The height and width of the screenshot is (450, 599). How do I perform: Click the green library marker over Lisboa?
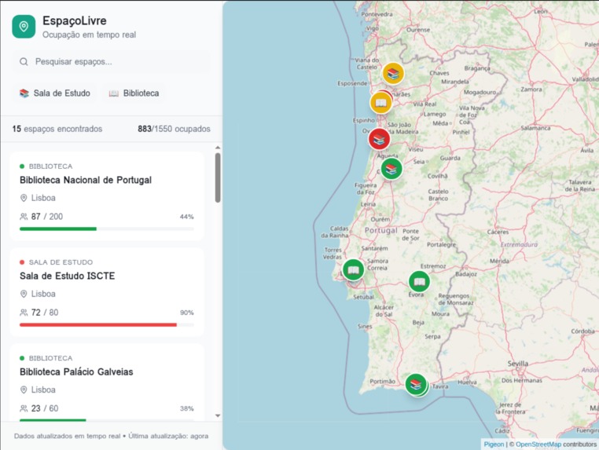[x=354, y=270]
